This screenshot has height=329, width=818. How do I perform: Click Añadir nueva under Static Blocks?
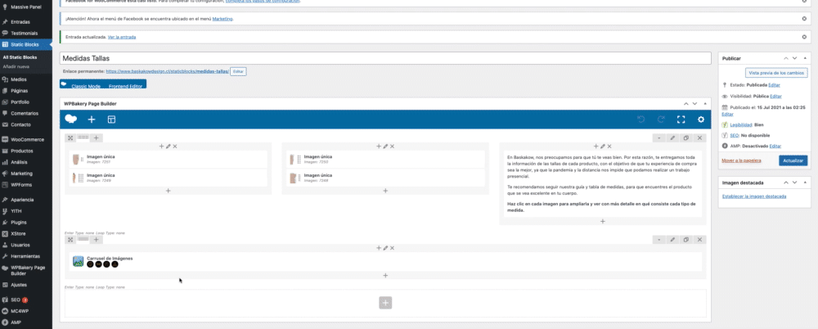point(16,67)
